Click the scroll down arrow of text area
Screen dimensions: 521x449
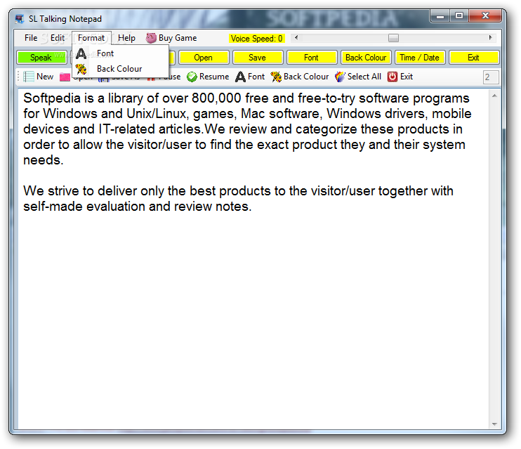(x=494, y=424)
